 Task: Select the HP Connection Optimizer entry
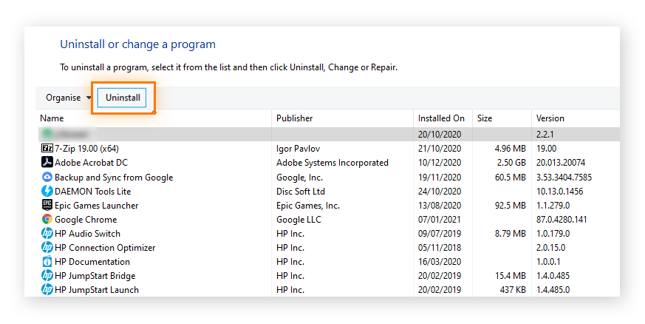(x=106, y=248)
